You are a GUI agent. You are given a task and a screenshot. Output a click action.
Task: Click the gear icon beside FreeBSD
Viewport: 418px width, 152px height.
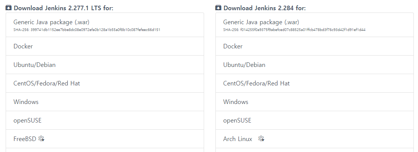tap(41, 139)
